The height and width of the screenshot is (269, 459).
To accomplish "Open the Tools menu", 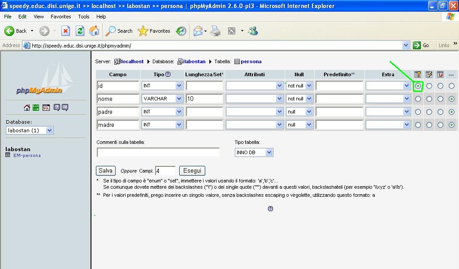I will pyautogui.click(x=84, y=17).
